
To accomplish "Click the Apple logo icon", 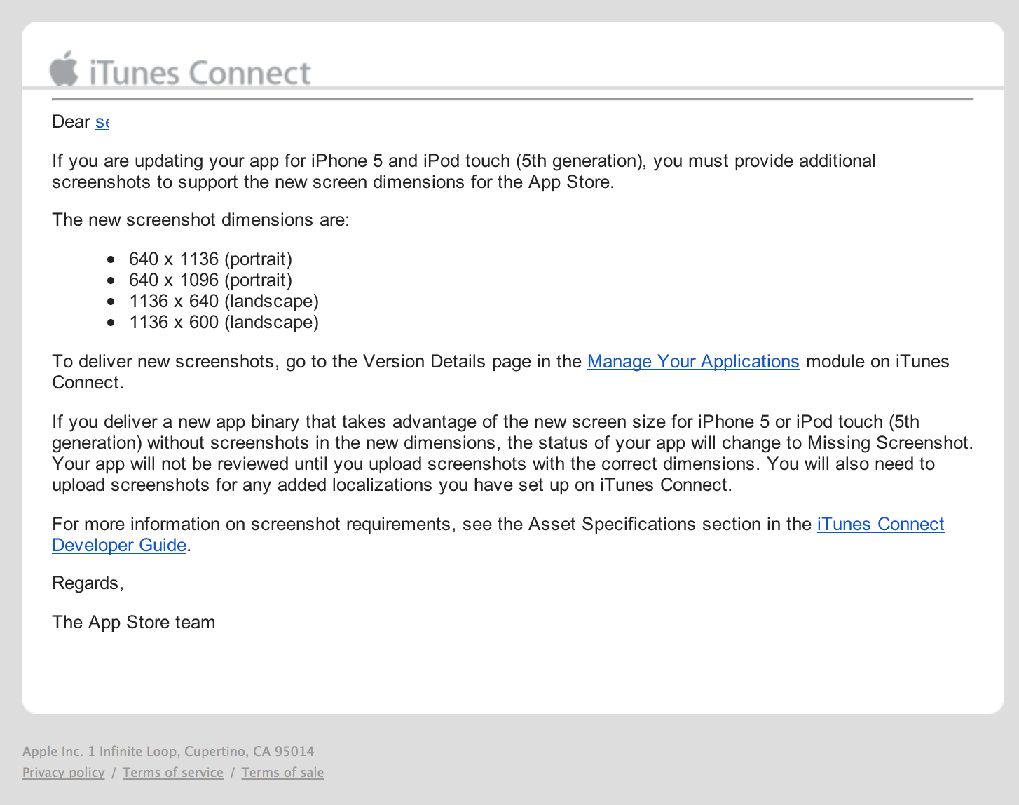I will 64,69.
